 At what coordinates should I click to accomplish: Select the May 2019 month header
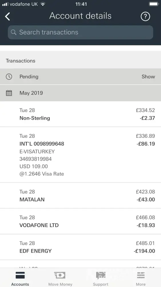(x=80, y=93)
